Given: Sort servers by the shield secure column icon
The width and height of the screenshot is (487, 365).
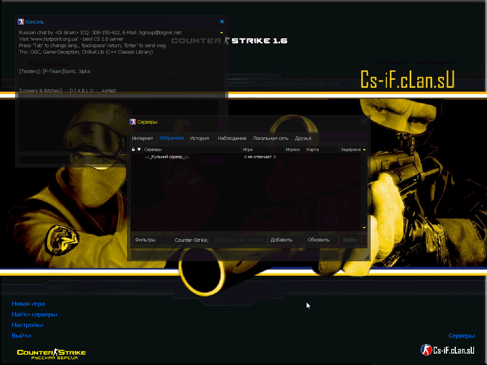Looking at the screenshot, I should point(139,149).
